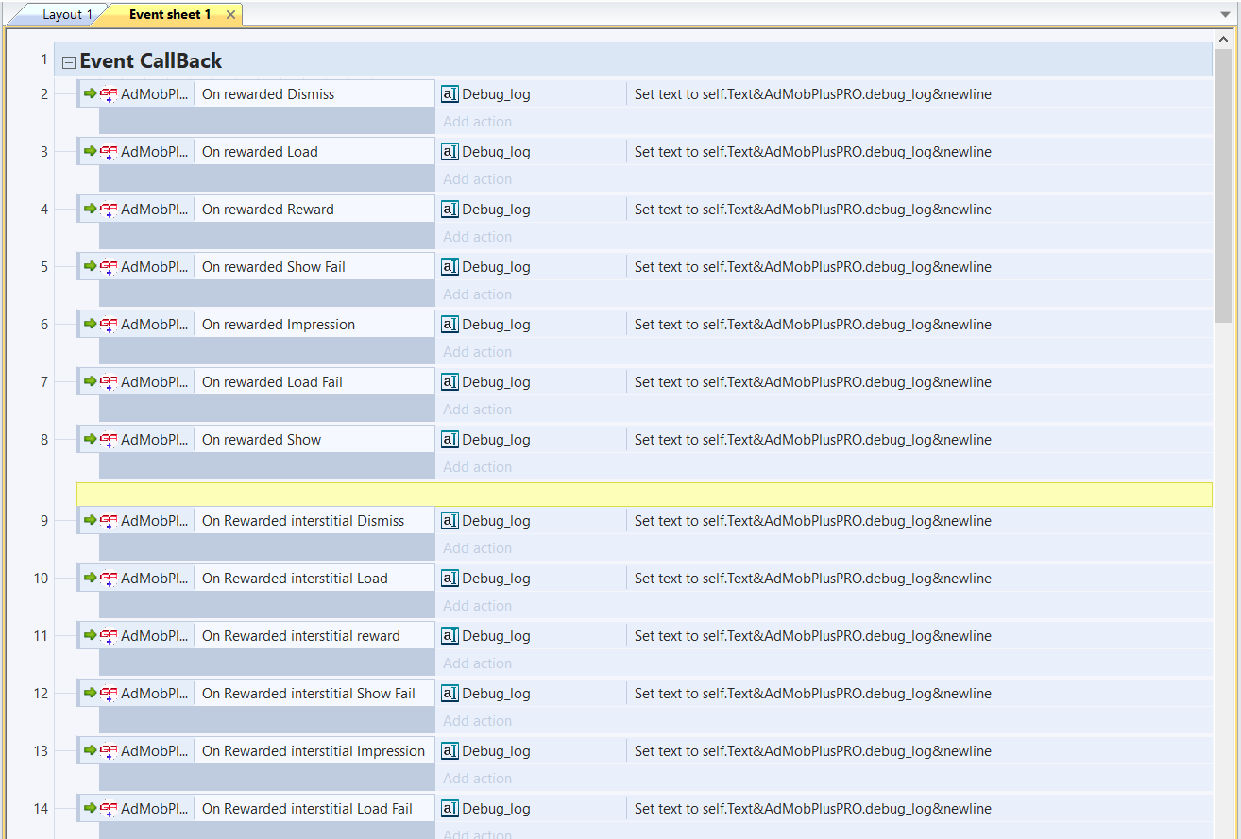This screenshot has height=839, width=1241.
Task: Close the Event sheet 1 tab
Action: [x=231, y=15]
